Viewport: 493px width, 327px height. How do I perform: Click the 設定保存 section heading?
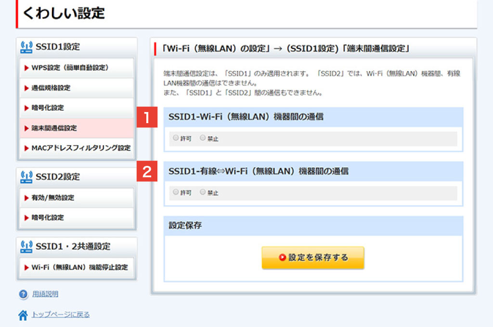click(x=185, y=225)
